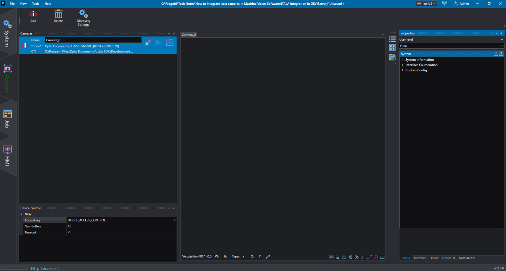Open the Cameras panel options chevron
506x271 pixels.
tap(169, 33)
